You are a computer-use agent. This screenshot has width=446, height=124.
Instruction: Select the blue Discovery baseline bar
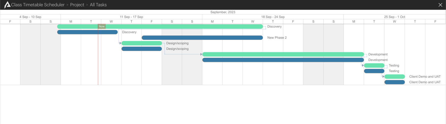point(87,32)
